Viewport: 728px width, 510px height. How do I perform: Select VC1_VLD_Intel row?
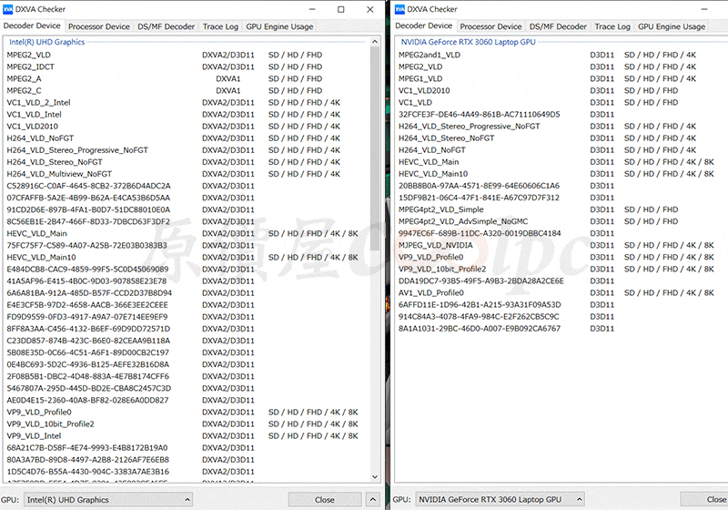tap(187, 114)
